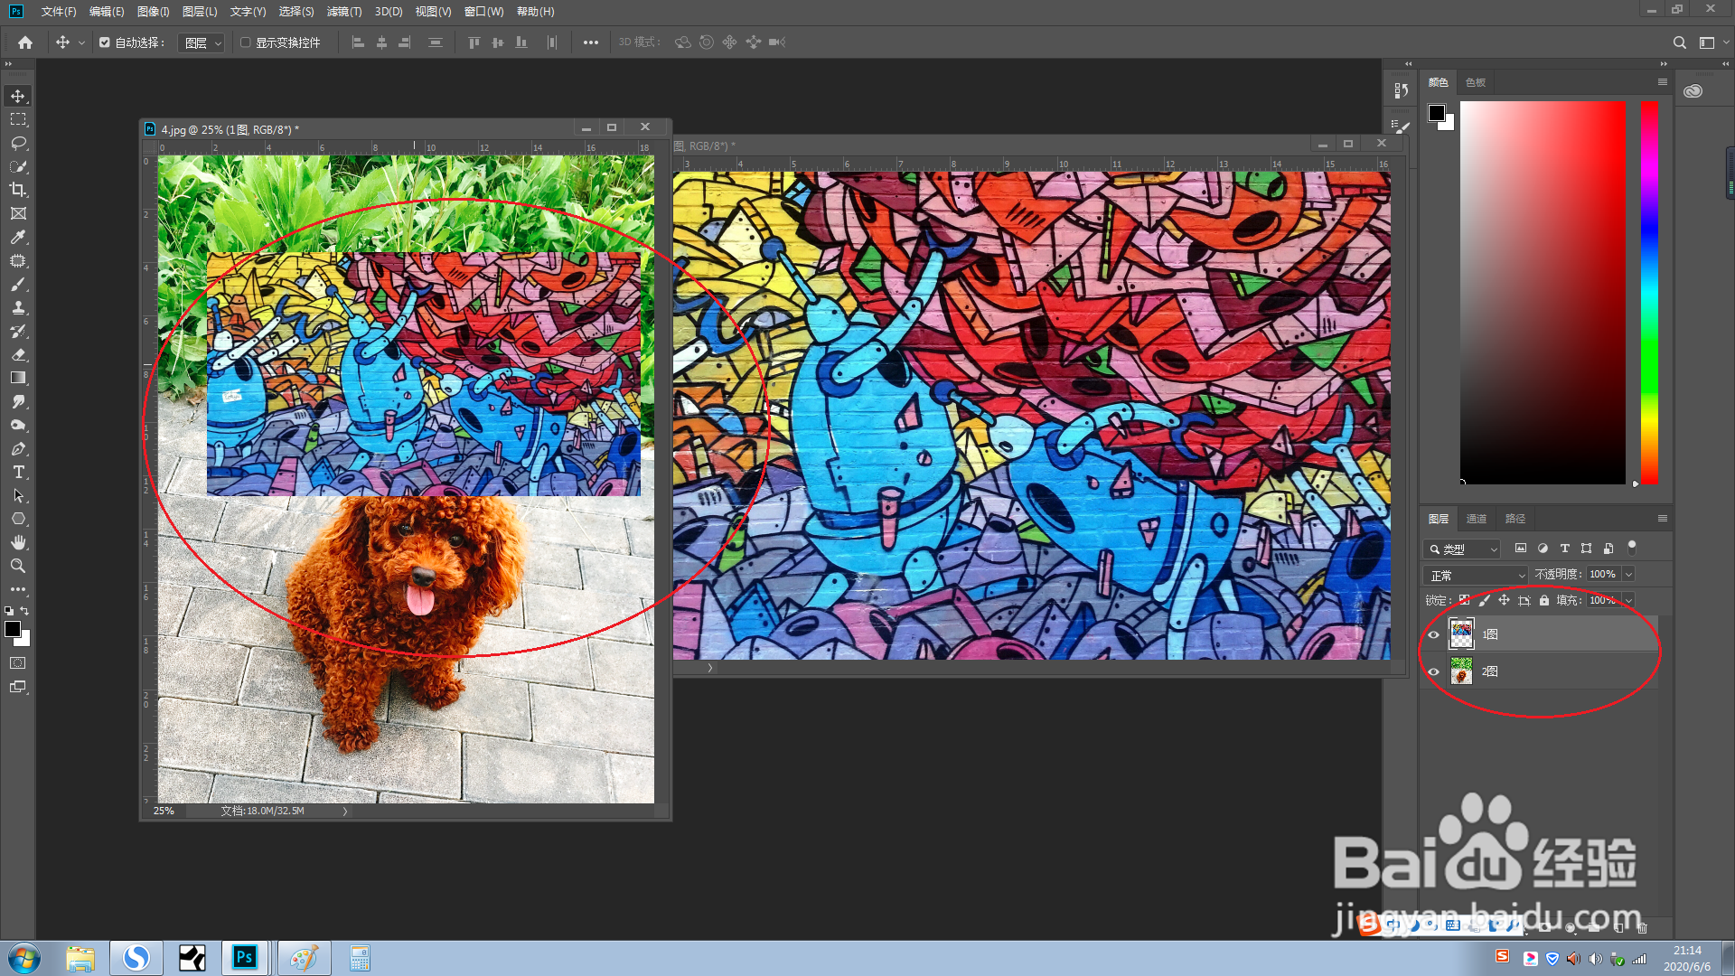The height and width of the screenshot is (976, 1735).
Task: Toggle layer filtering switch on
Action: point(1632,548)
